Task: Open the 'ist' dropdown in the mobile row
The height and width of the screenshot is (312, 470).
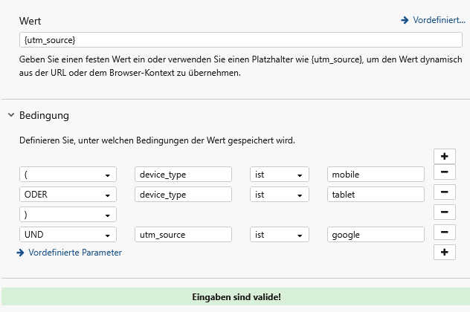Action: (x=279, y=175)
